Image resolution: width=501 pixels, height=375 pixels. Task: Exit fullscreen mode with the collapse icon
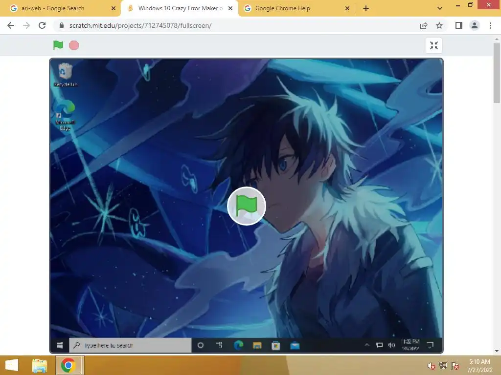(434, 45)
